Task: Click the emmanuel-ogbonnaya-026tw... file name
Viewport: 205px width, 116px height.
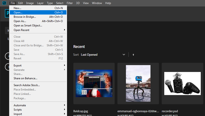Action: click(138, 111)
